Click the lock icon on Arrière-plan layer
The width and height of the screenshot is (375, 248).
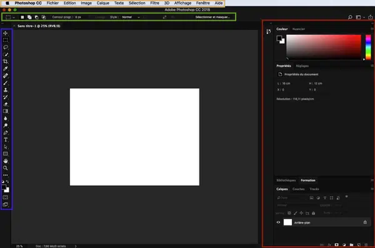(365, 222)
